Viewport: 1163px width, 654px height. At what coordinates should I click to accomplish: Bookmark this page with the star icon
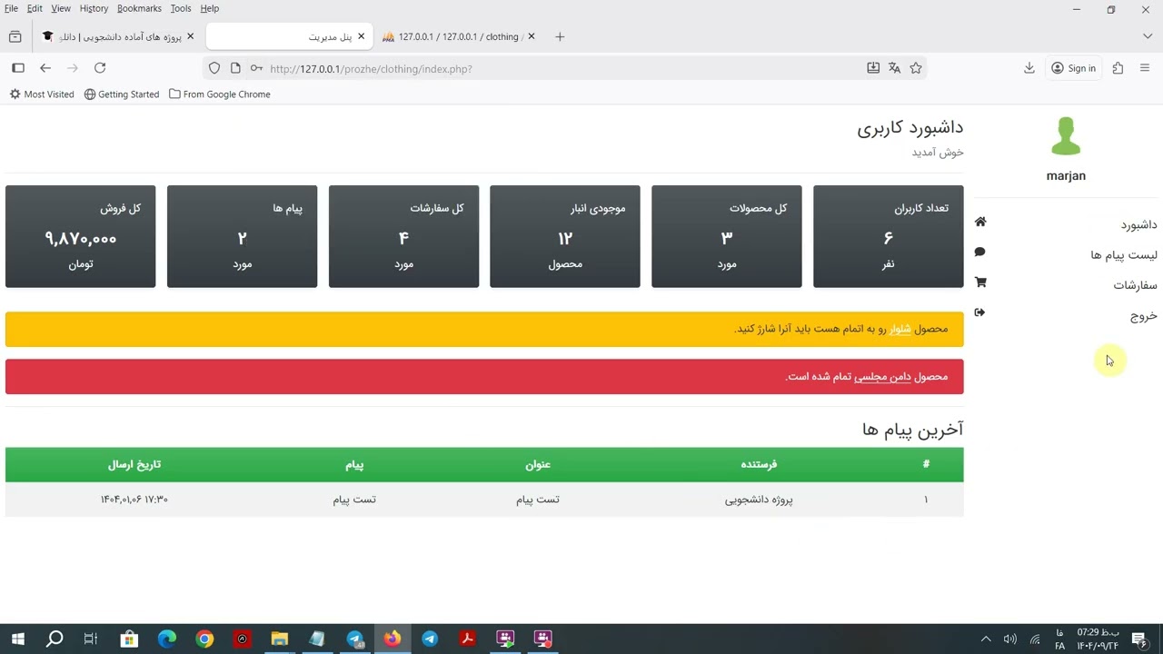click(916, 68)
